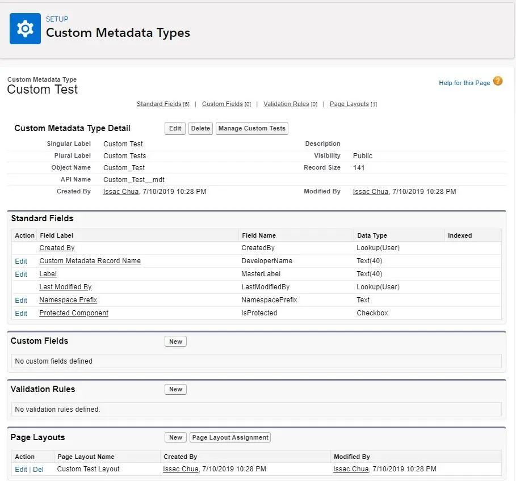The width and height of the screenshot is (516, 481).
Task: Edit the Namespace Prefix field
Action: pos(21,300)
